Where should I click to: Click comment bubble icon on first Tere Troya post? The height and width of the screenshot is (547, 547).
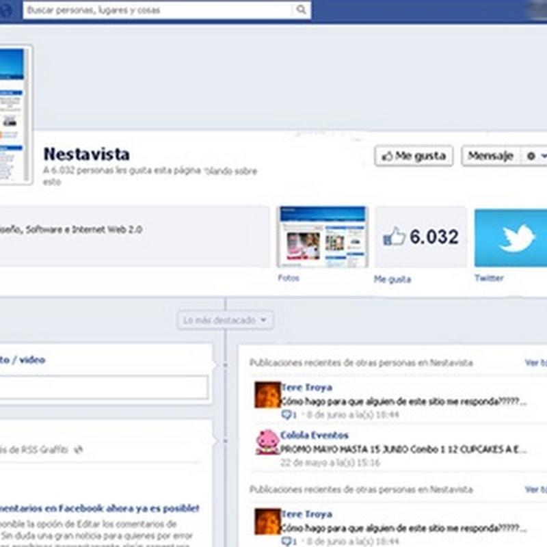[x=286, y=414]
